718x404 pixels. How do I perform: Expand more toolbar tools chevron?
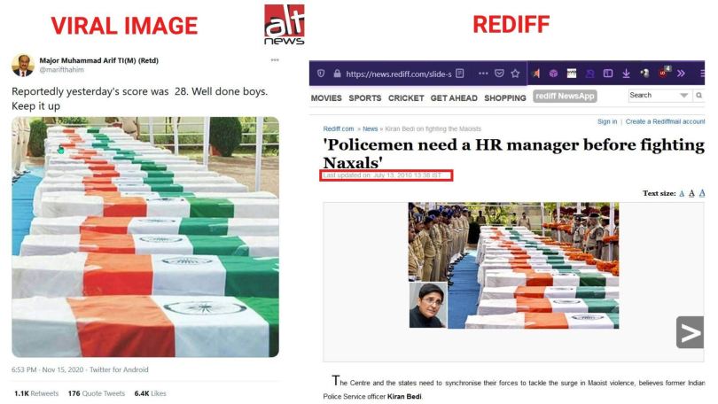tap(681, 74)
